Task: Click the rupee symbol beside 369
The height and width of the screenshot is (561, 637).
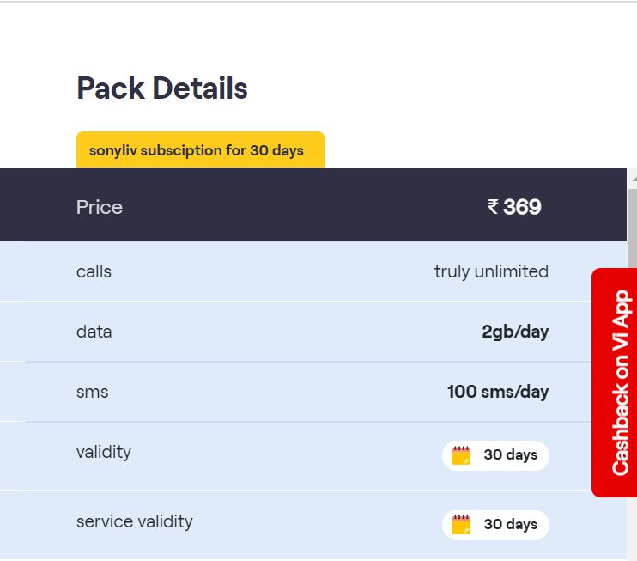Action: (493, 207)
